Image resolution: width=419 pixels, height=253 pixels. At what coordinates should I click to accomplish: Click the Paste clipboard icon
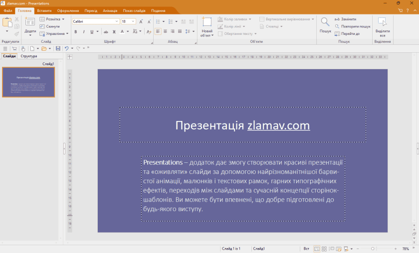(7, 22)
